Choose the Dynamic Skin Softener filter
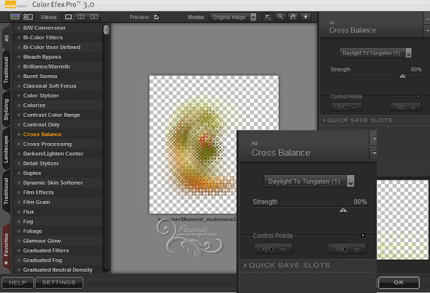This screenshot has height=293, width=430. (59, 183)
